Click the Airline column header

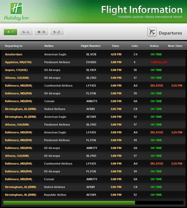(49, 46)
